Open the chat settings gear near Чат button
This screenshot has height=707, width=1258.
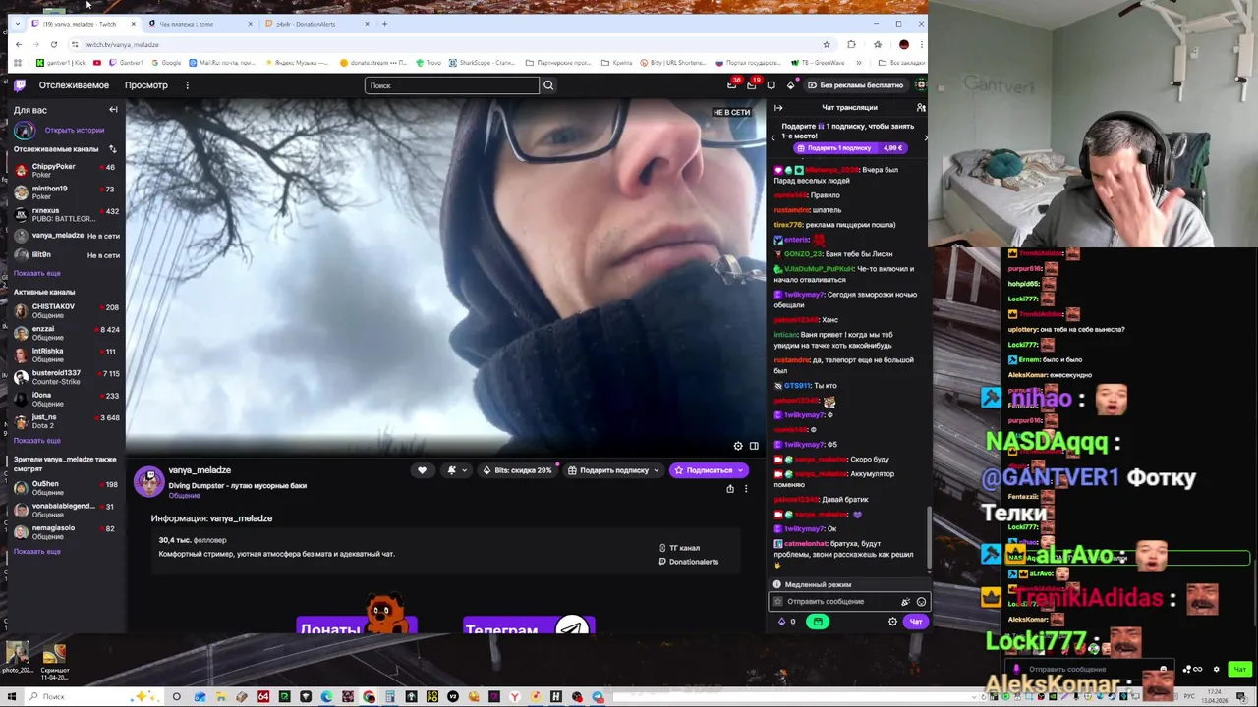[892, 622]
